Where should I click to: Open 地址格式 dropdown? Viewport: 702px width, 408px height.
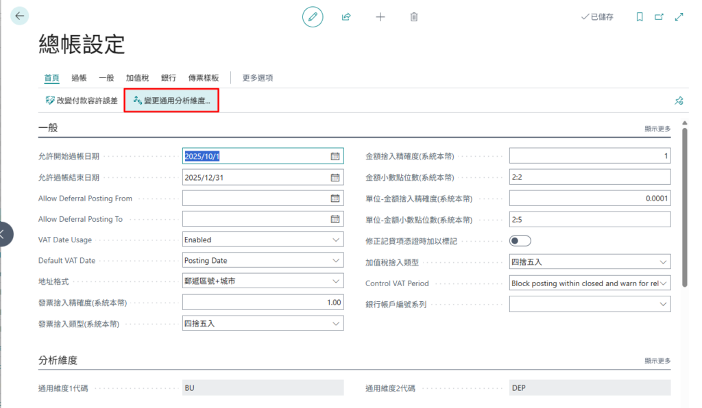pos(336,281)
